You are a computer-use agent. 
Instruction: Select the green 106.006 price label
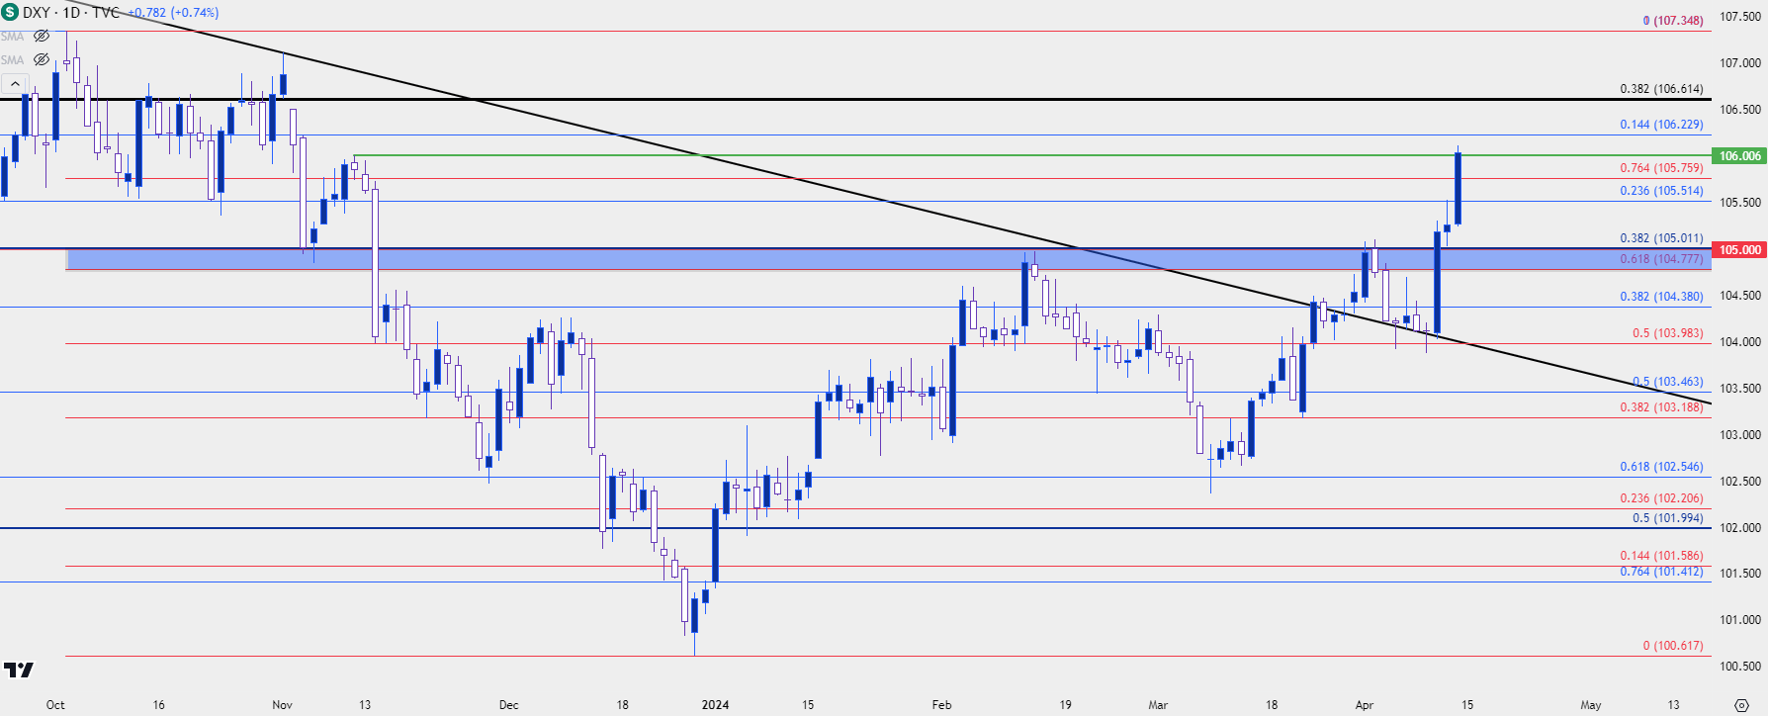pos(1739,156)
